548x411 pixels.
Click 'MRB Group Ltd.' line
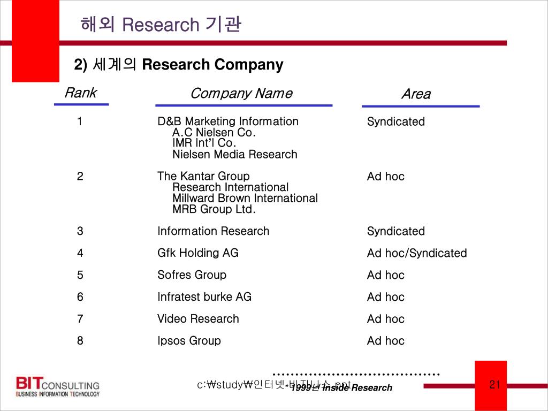click(x=214, y=209)
